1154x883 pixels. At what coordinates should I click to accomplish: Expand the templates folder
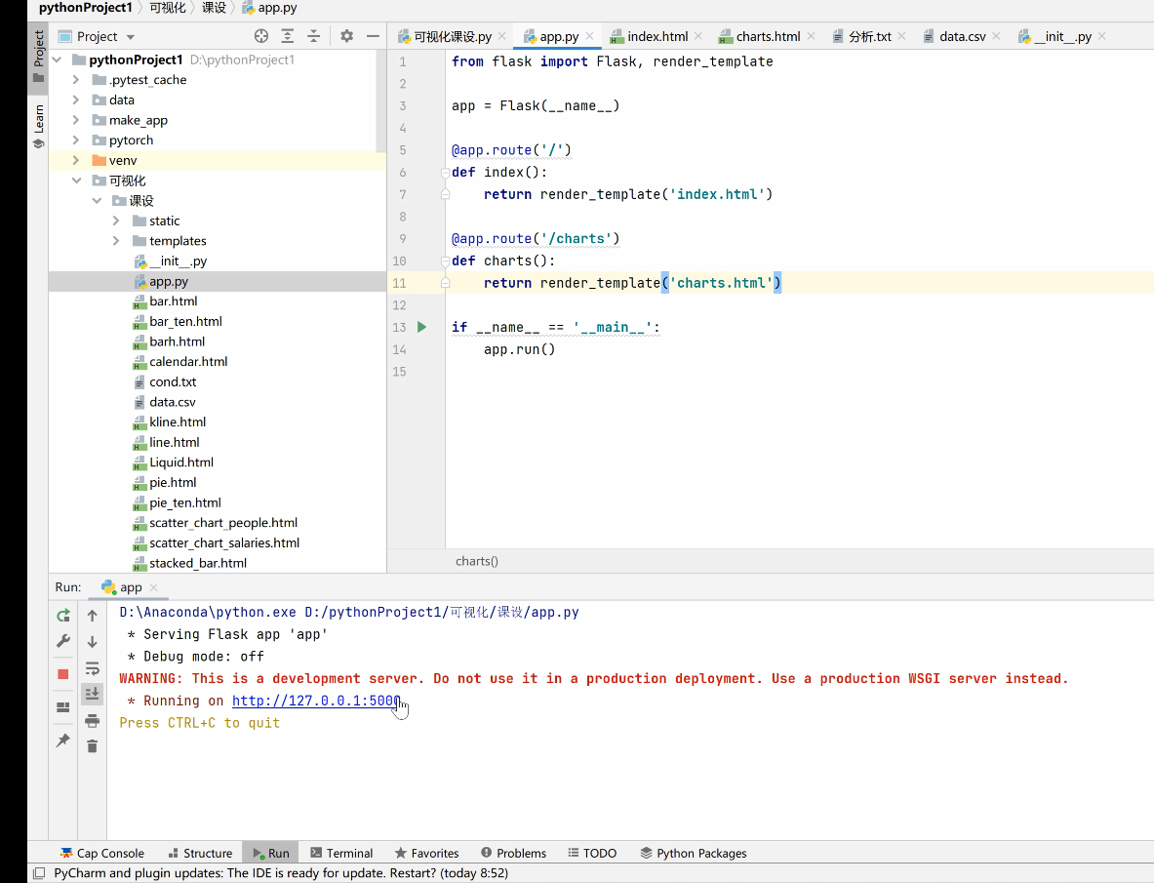tap(116, 241)
